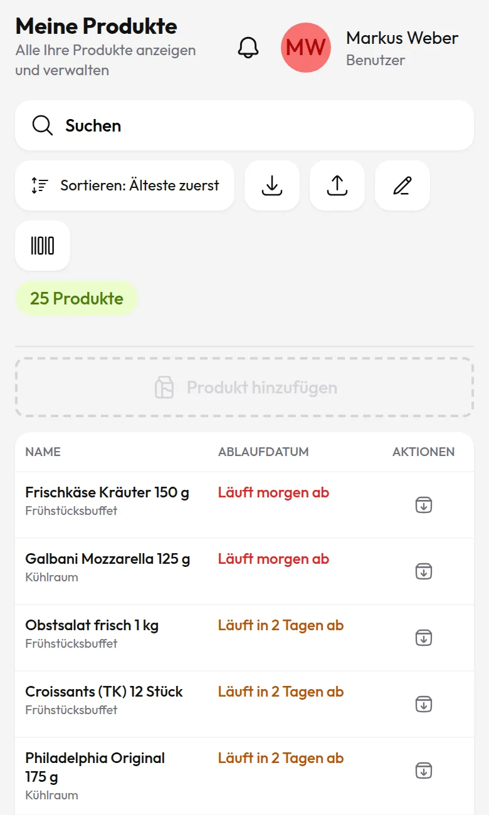The image size is (489, 815).
Task: Click the pencil edit icon
Action: click(x=402, y=185)
